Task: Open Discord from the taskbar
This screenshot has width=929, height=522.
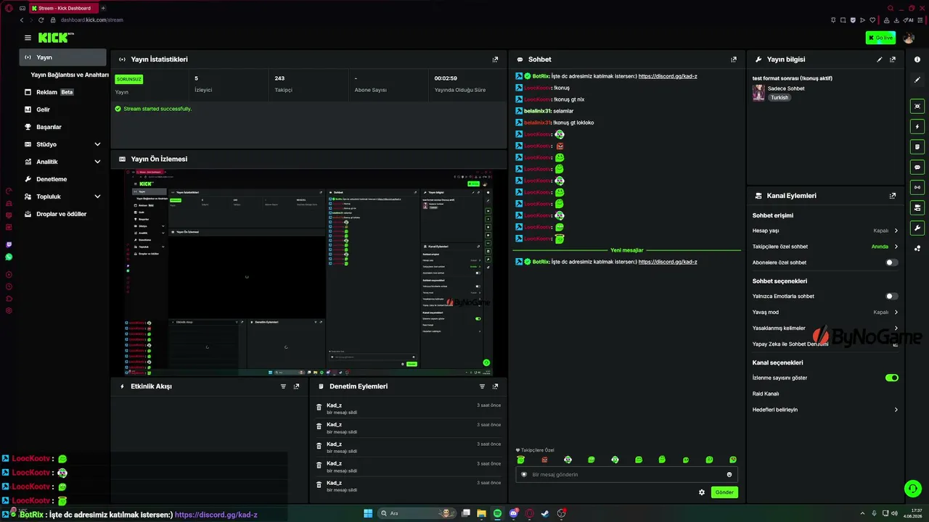Action: tap(514, 513)
